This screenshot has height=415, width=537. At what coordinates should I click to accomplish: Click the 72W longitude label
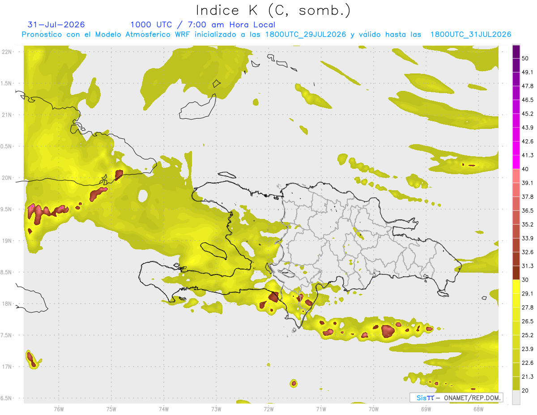click(268, 409)
